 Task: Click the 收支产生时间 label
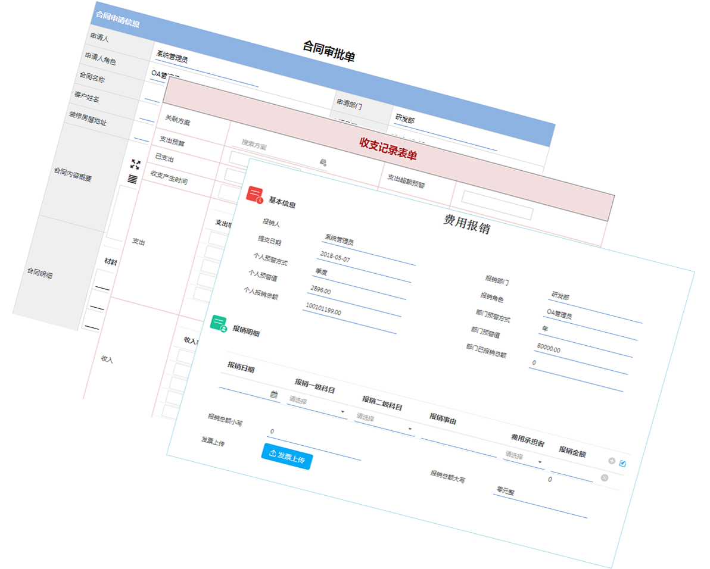pos(169,177)
